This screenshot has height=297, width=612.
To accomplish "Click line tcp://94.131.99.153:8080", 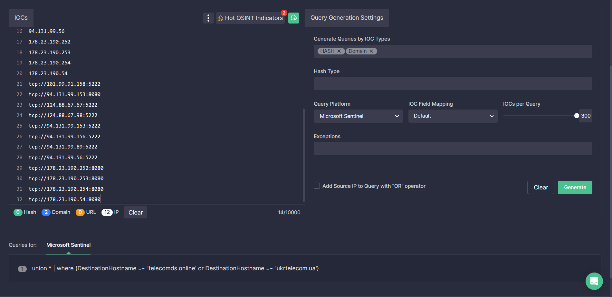I will point(64,94).
